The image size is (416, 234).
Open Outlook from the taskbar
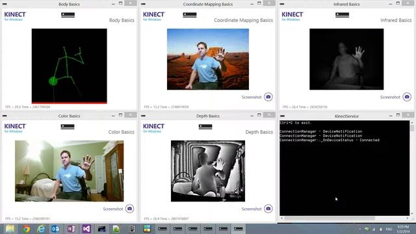coord(56,229)
